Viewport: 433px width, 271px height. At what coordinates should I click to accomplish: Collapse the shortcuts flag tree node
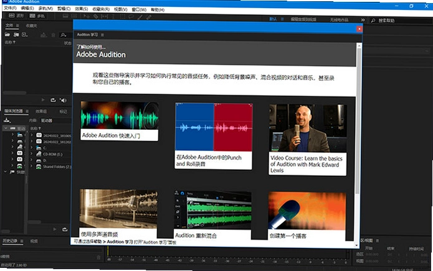pyautogui.click(x=5, y=172)
